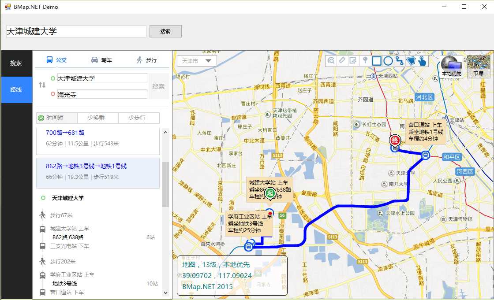
Task: Select the draw circle tool
Action: coord(388,61)
